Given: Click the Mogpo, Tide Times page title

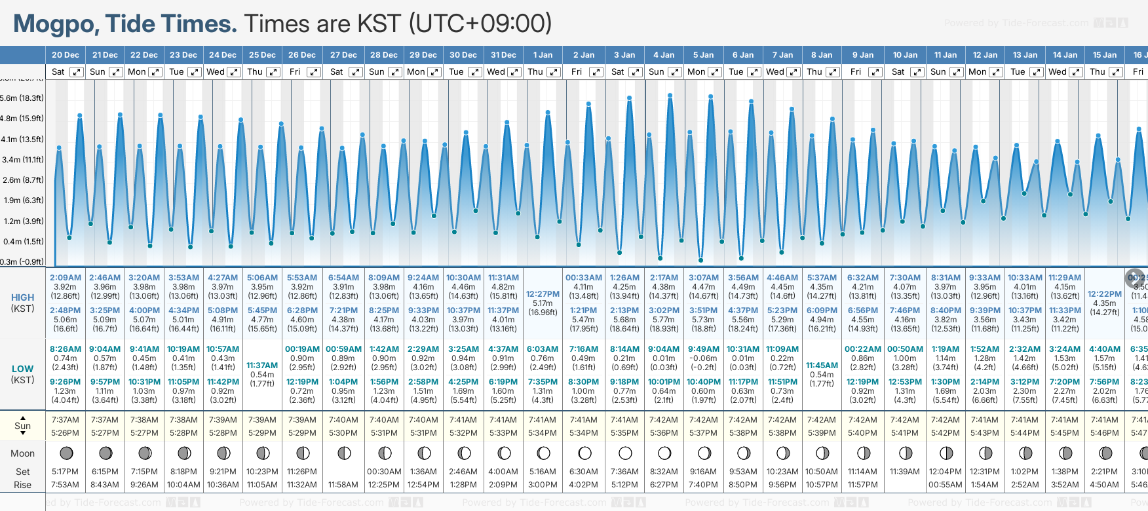Looking at the screenshot, I should [x=124, y=24].
